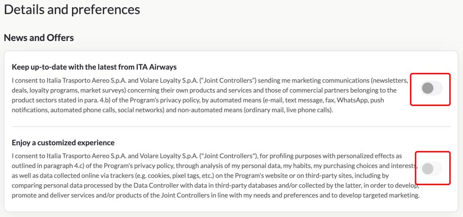Click the divider line between the two consents

click(x=231, y=127)
